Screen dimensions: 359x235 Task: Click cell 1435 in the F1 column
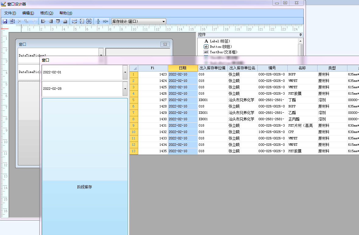tap(153, 151)
